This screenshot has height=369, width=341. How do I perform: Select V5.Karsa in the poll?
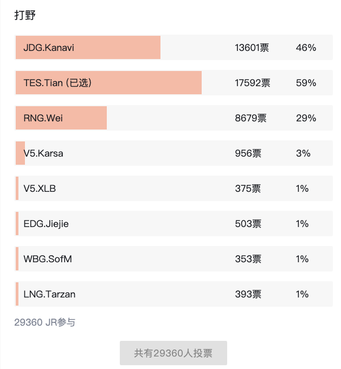tap(43, 153)
